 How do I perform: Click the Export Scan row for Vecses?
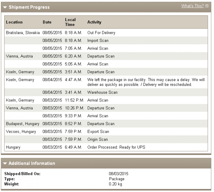[106, 131]
